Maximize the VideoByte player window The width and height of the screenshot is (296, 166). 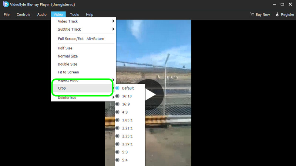pos(282,4)
